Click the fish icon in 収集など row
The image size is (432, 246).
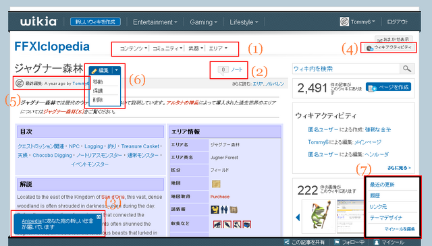pos(227,224)
